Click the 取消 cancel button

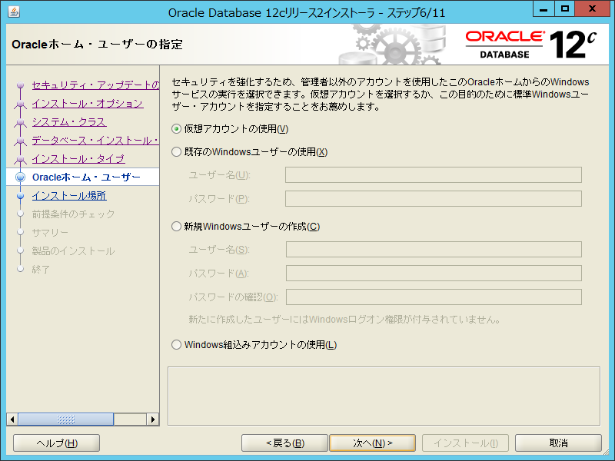click(558, 443)
